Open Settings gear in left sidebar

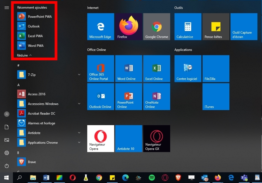coord(7,153)
